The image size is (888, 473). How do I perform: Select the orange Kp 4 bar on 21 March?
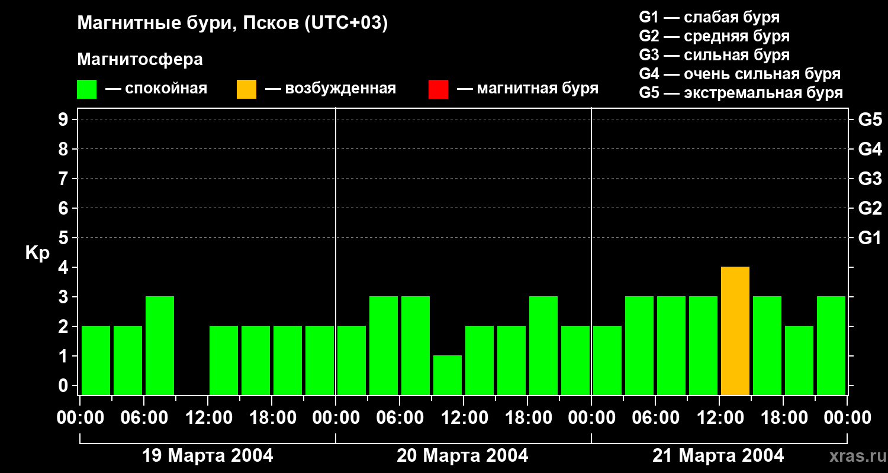coord(735,331)
